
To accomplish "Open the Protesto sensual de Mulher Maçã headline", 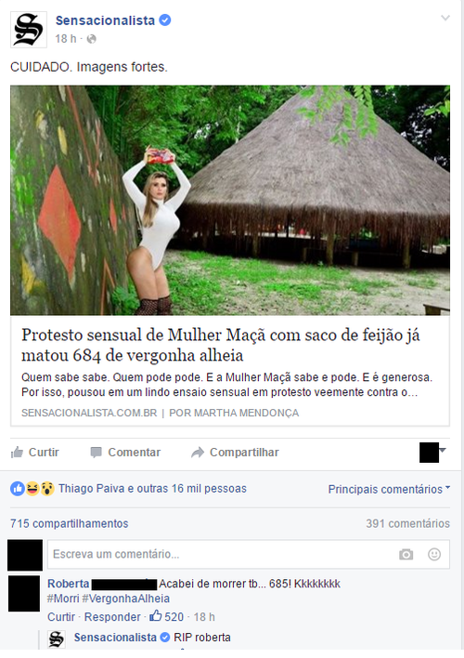I will pyautogui.click(x=221, y=345).
